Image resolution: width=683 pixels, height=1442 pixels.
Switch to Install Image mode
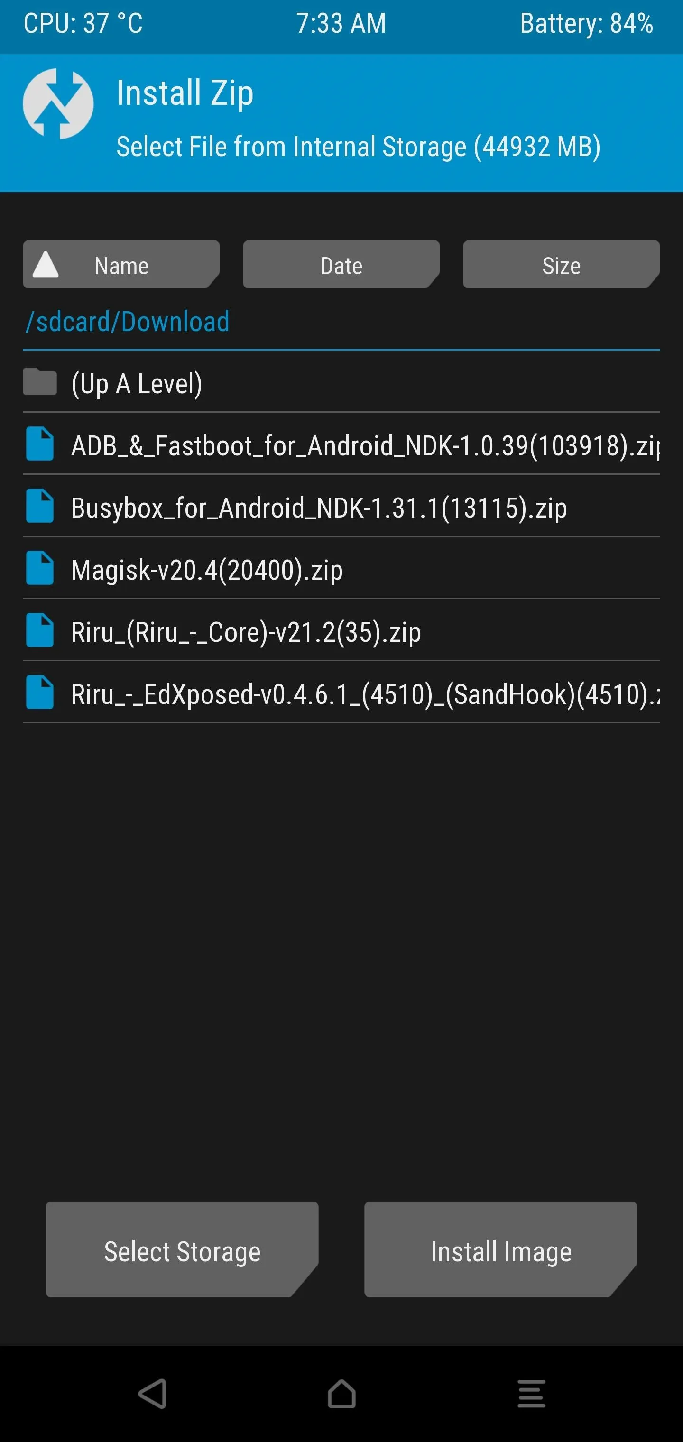click(500, 1249)
